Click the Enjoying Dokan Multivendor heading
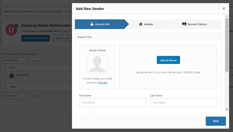The width and height of the screenshot is (233, 132). (x=46, y=26)
